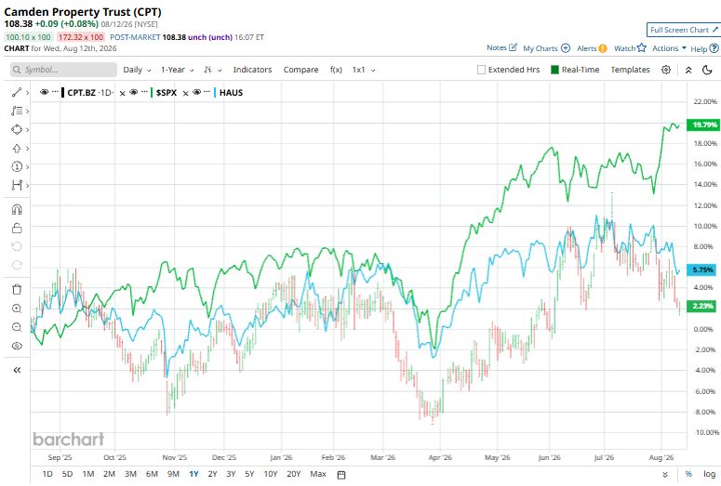Open the chart type dropdown
Screen dimensions: 721x486
tap(213, 70)
